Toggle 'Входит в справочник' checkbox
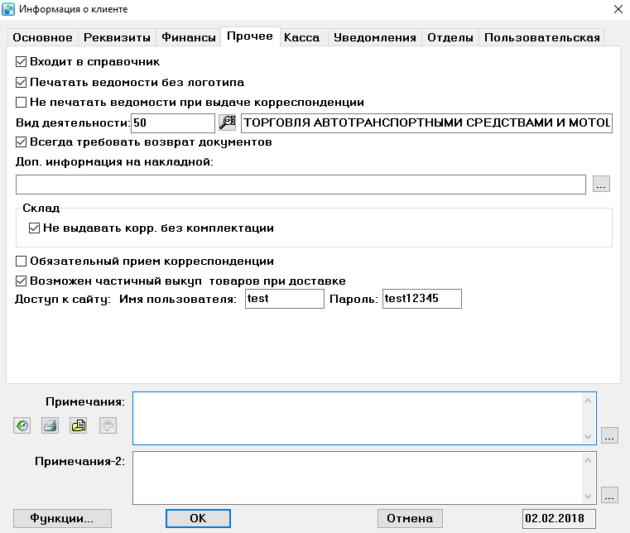This screenshot has height=533, width=630. (21, 62)
